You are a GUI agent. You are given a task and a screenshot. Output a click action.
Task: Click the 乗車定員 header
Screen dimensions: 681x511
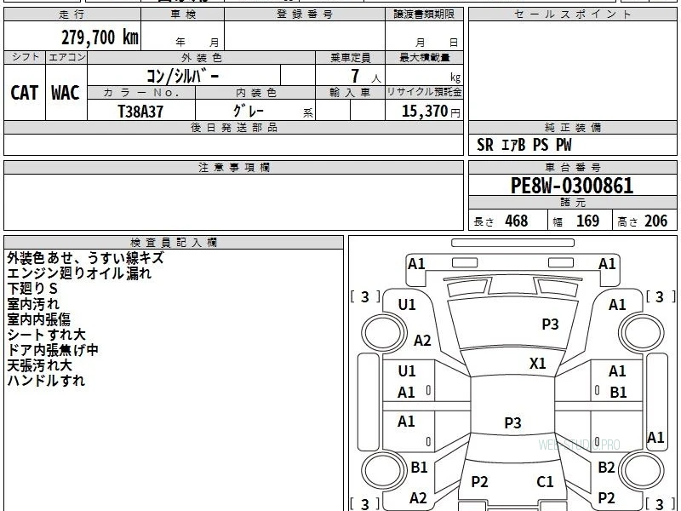pos(350,57)
